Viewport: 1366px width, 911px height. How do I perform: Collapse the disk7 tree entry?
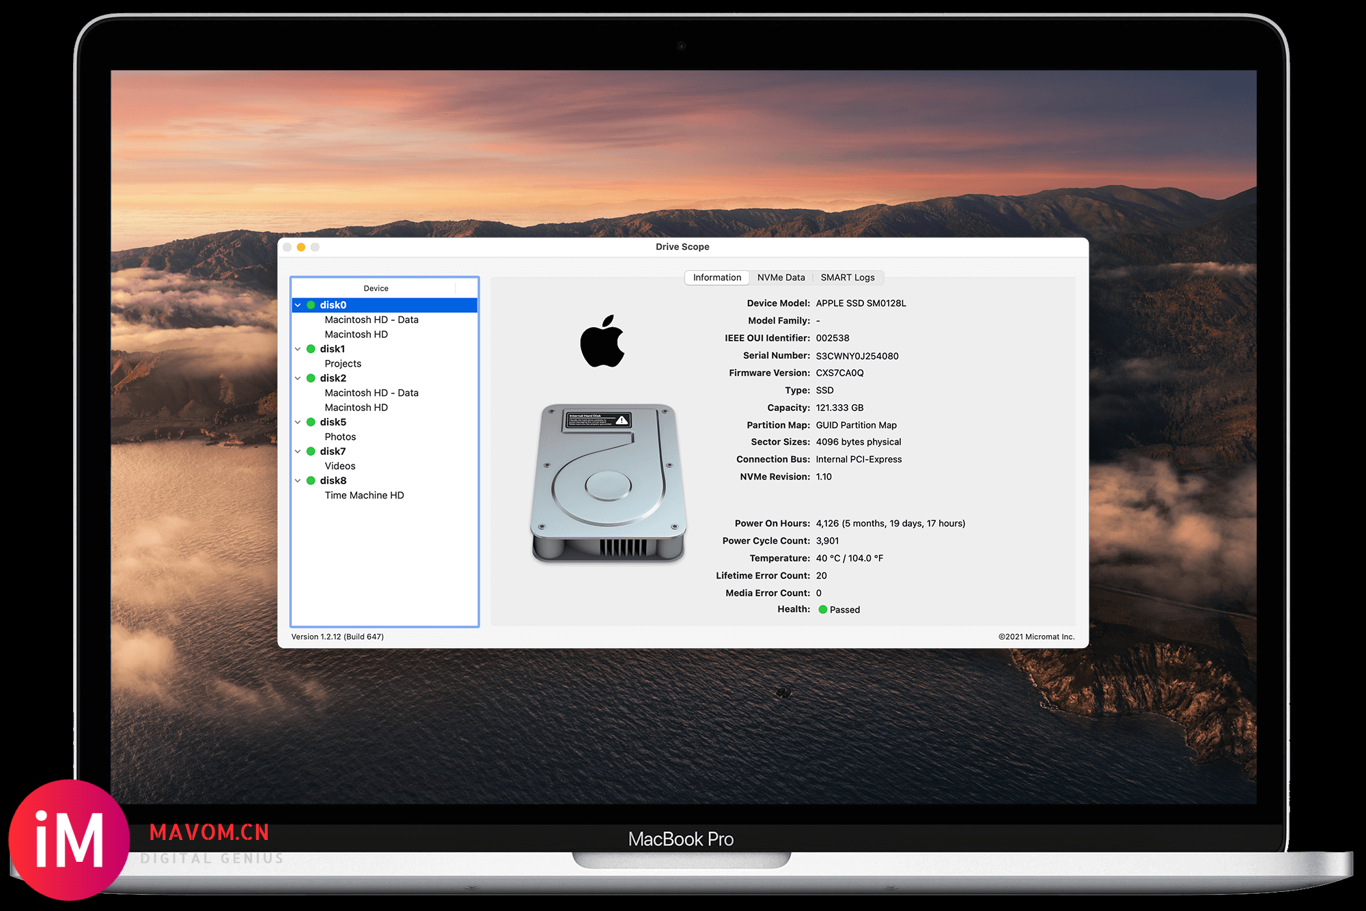[x=298, y=451]
